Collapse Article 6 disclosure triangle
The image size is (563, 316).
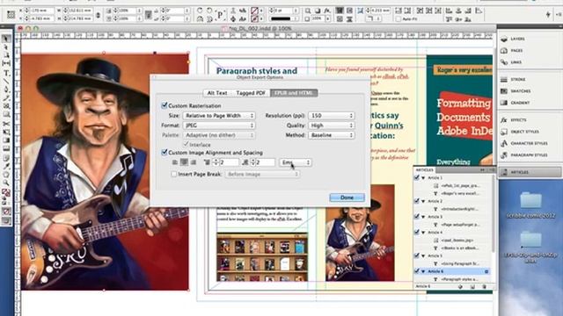point(423,271)
